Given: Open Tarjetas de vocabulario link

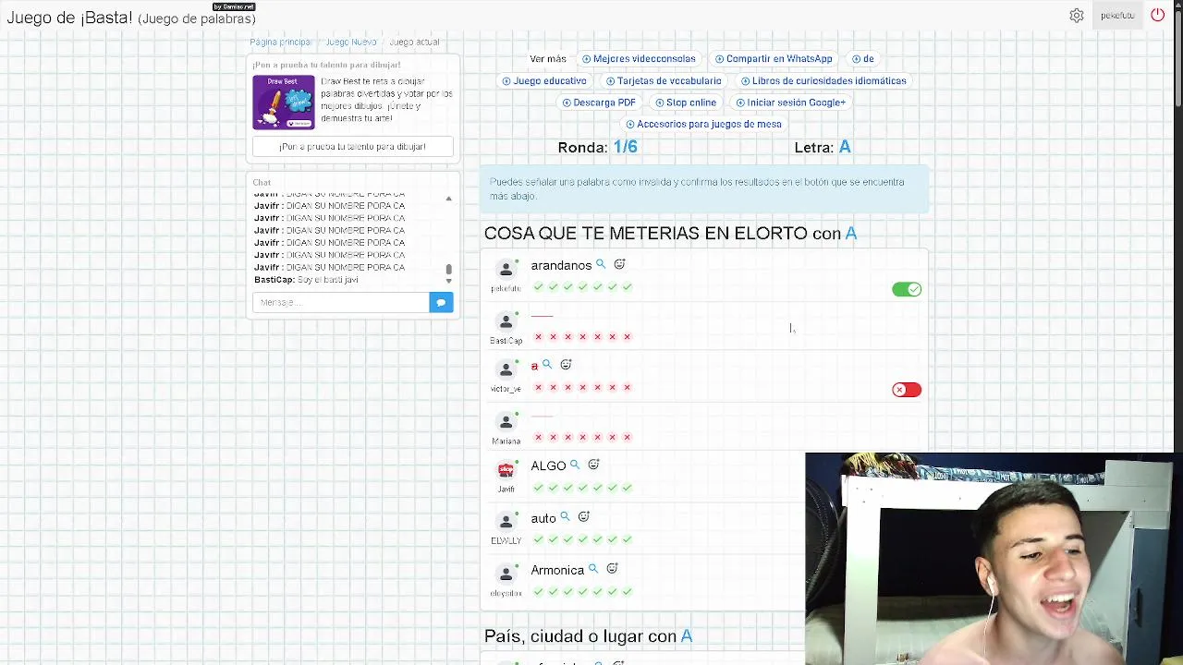Looking at the screenshot, I should pyautogui.click(x=664, y=80).
